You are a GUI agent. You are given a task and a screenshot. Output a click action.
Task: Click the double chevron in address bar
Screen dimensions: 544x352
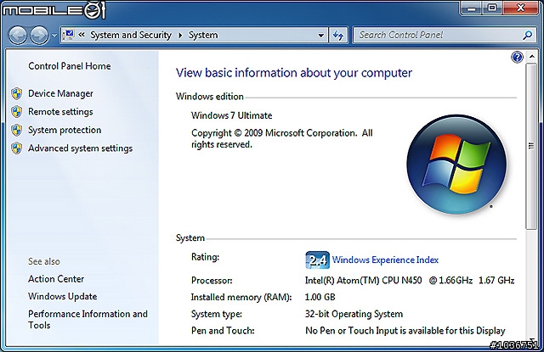pyautogui.click(x=82, y=35)
